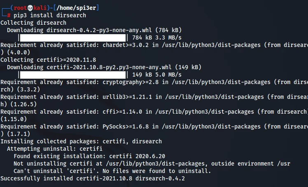Screen dimensions: 308x187
Task: Click the "Collecting dirsearch" output line
Action: click(x=32, y=23)
